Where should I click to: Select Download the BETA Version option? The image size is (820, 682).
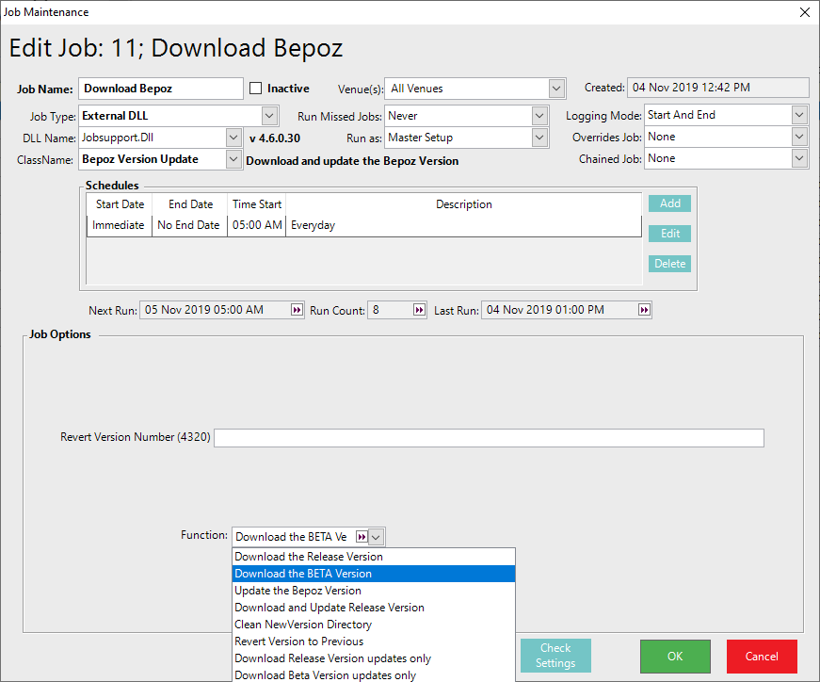tap(374, 574)
